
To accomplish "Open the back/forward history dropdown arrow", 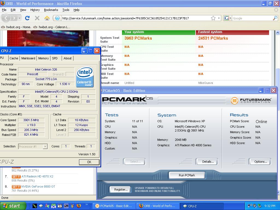I will pos(19,18).
